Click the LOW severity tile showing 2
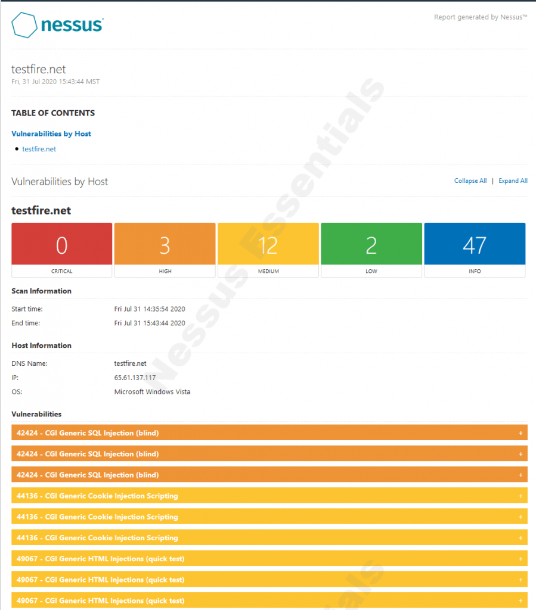Viewport: 536px width, 610px height. [x=371, y=244]
